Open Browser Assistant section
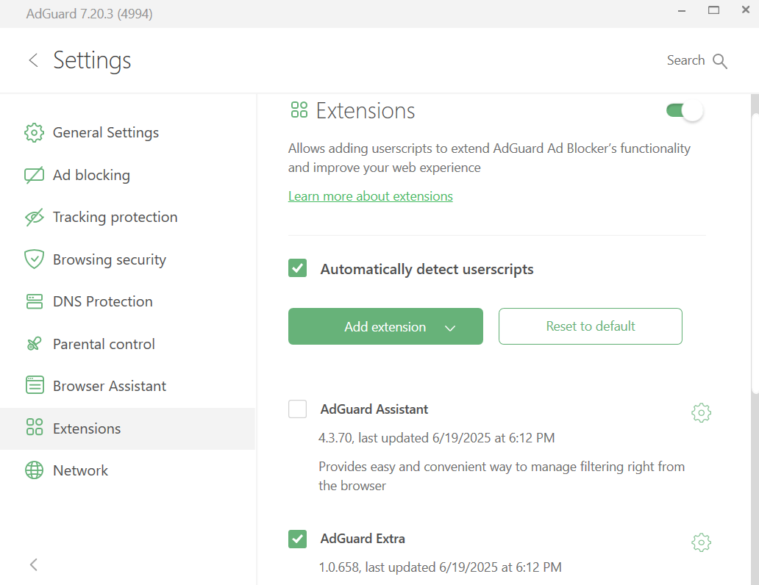The width and height of the screenshot is (759, 585). click(x=128, y=386)
